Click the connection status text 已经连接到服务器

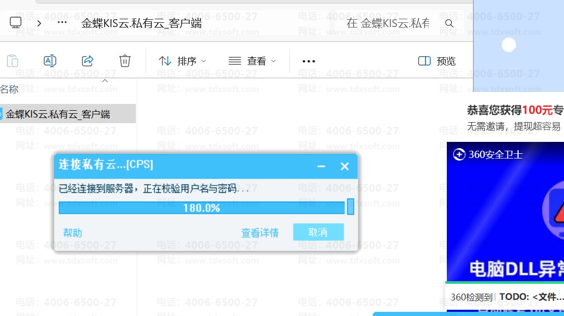[154, 189]
